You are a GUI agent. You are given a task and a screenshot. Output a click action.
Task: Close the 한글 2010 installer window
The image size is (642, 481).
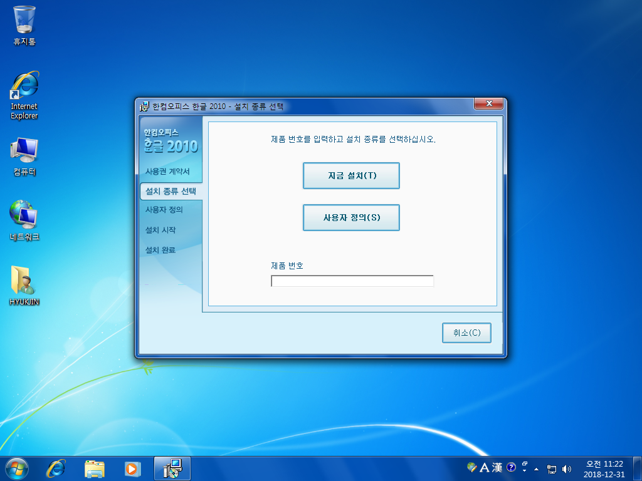point(488,103)
